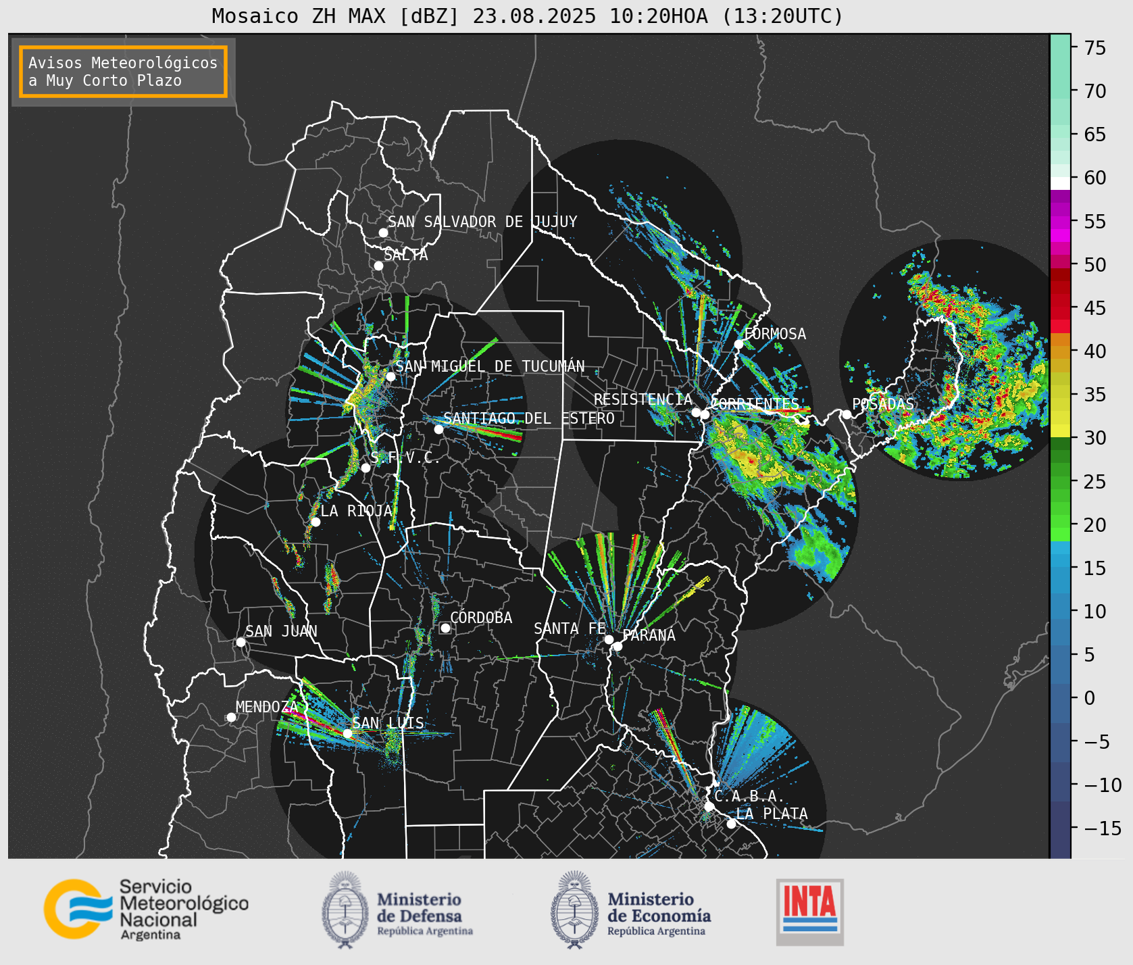Click the 75 dBZ color scale label
Screen dimensions: 1133x965
point(1095,48)
